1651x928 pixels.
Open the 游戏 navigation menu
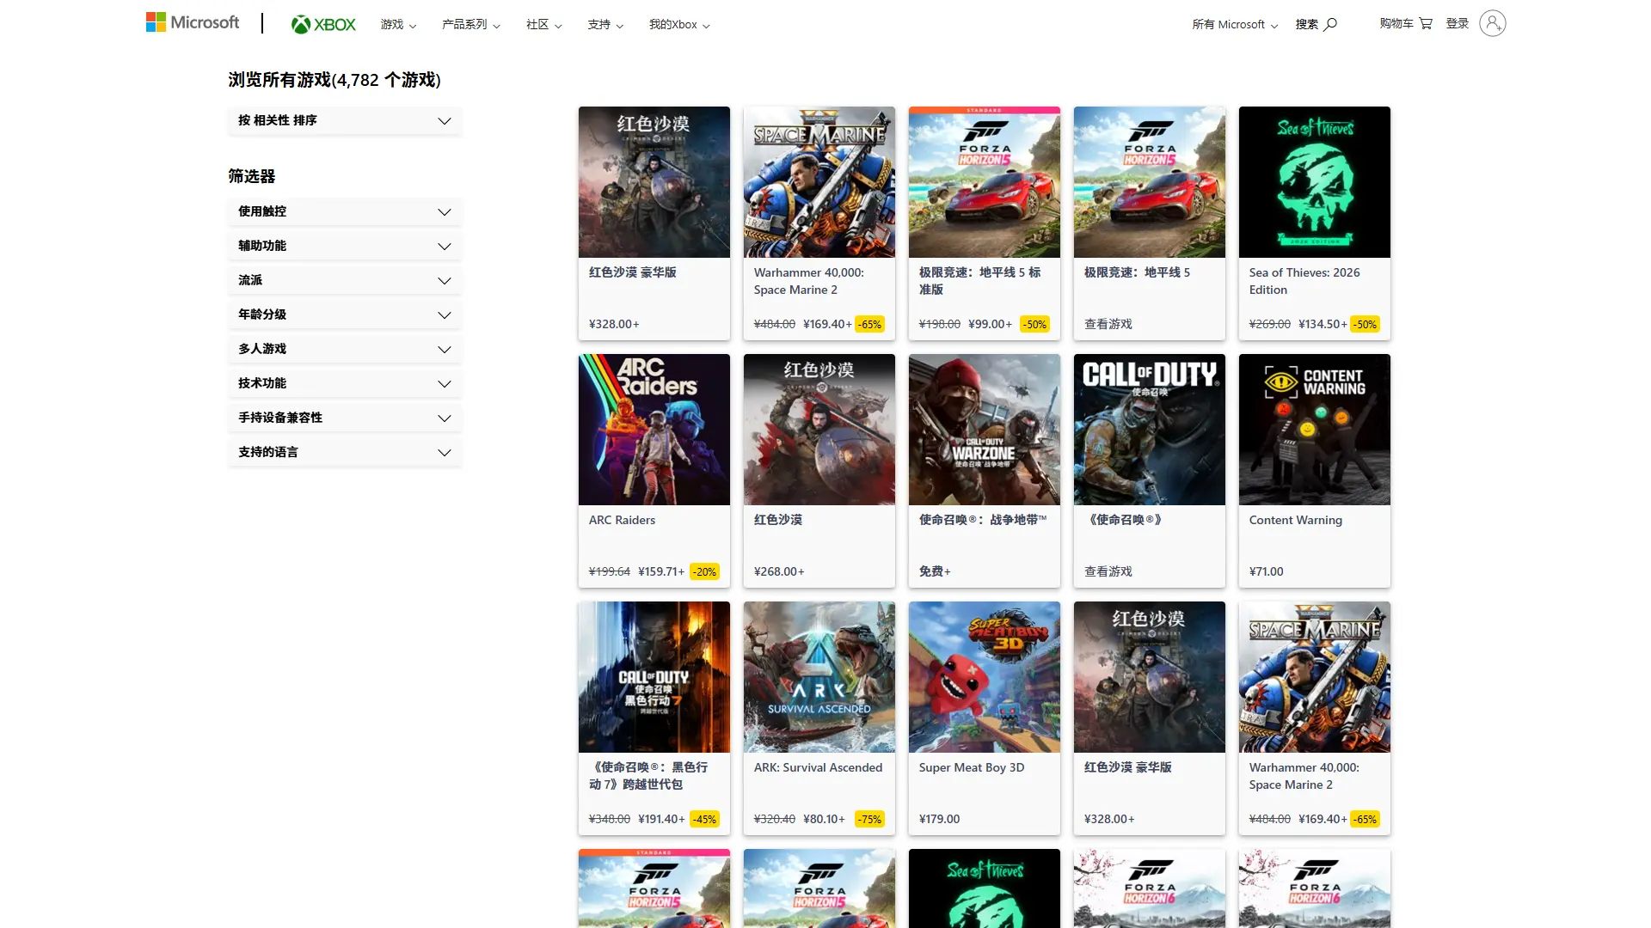tap(398, 25)
